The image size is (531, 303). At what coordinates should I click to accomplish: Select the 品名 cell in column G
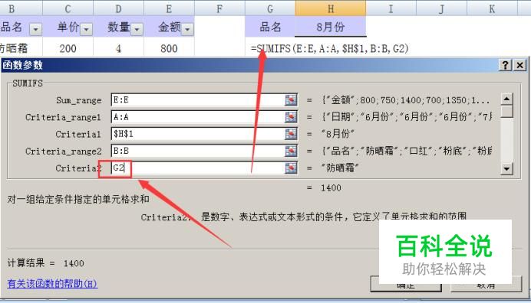[270, 26]
